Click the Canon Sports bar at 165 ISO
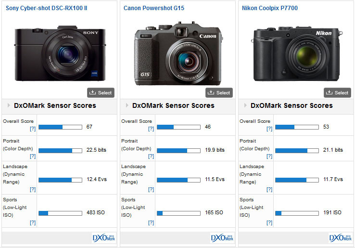This screenshot has height=248, width=355. point(178,213)
